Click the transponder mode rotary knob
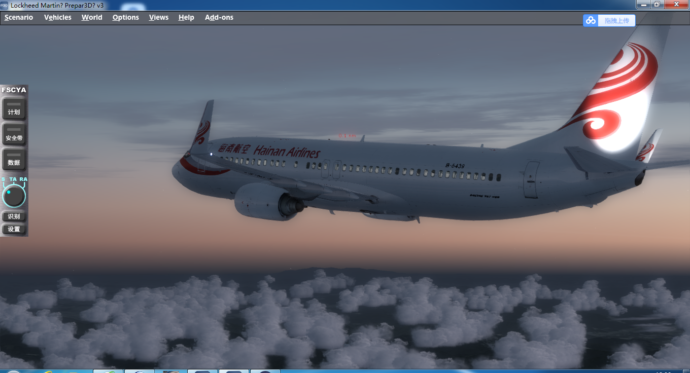This screenshot has width=690, height=373. click(x=14, y=196)
